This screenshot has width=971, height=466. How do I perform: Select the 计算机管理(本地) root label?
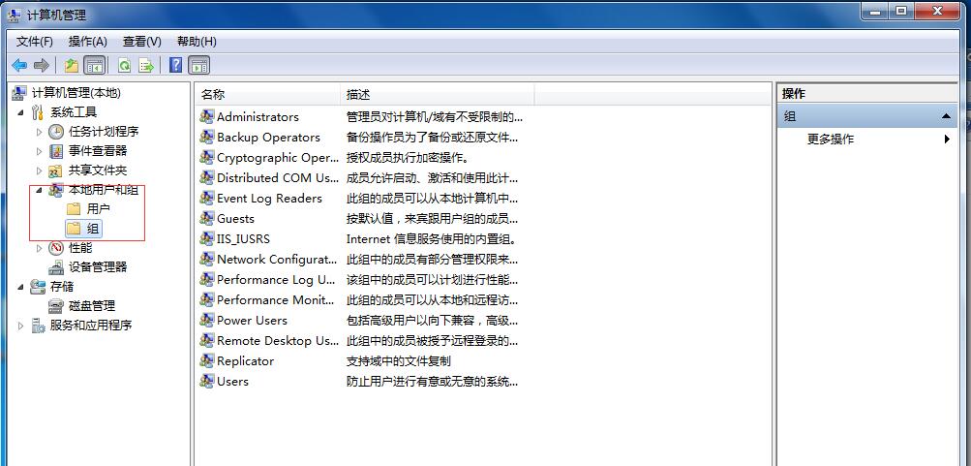[76, 93]
